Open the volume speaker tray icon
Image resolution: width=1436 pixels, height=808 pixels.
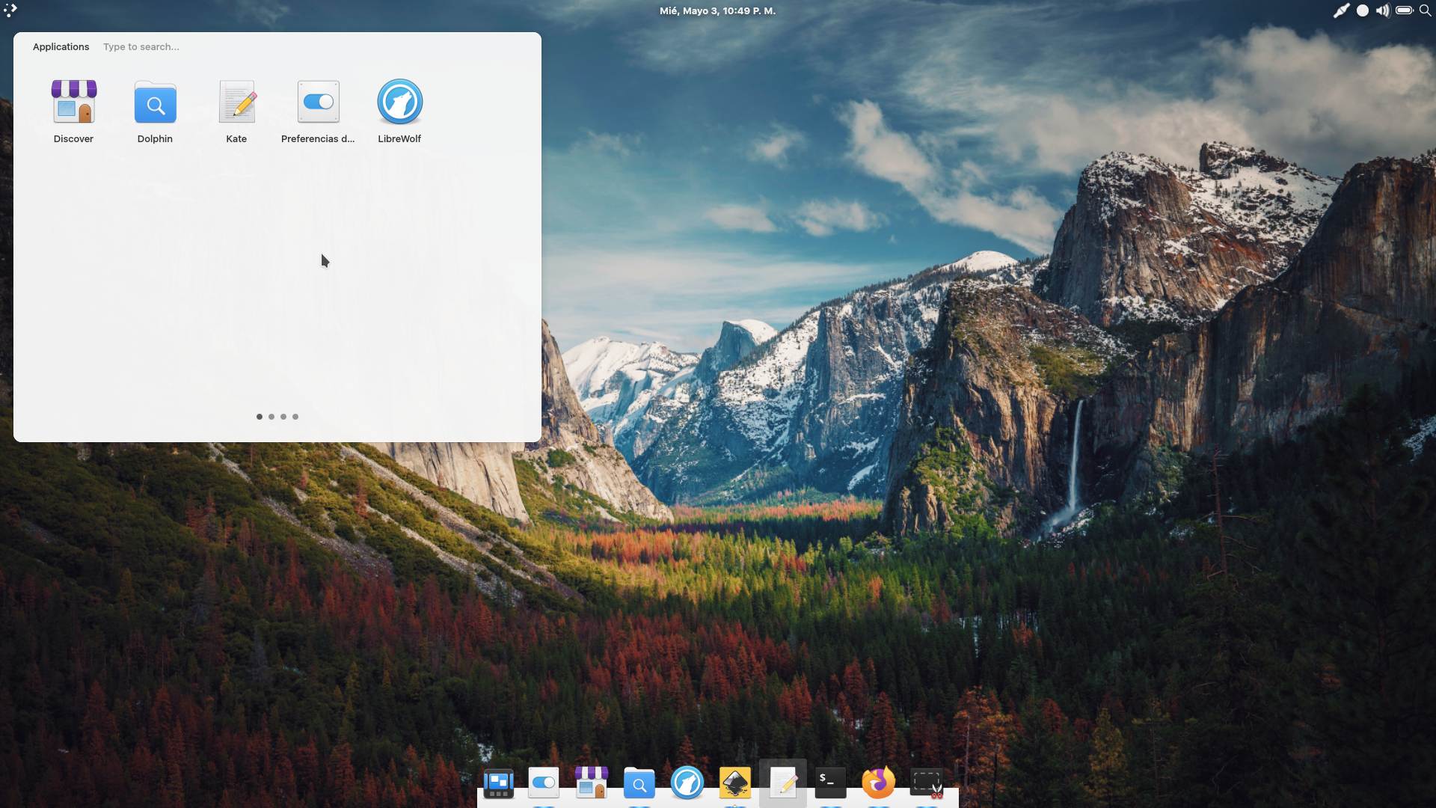tap(1383, 10)
